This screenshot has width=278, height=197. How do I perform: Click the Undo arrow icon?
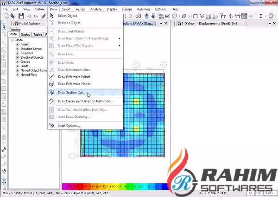coord(29,16)
